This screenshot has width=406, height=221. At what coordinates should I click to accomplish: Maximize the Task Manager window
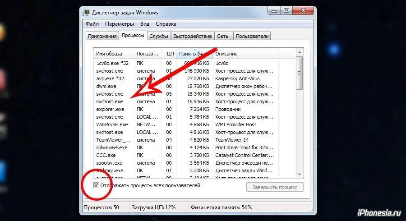(x=286, y=11)
